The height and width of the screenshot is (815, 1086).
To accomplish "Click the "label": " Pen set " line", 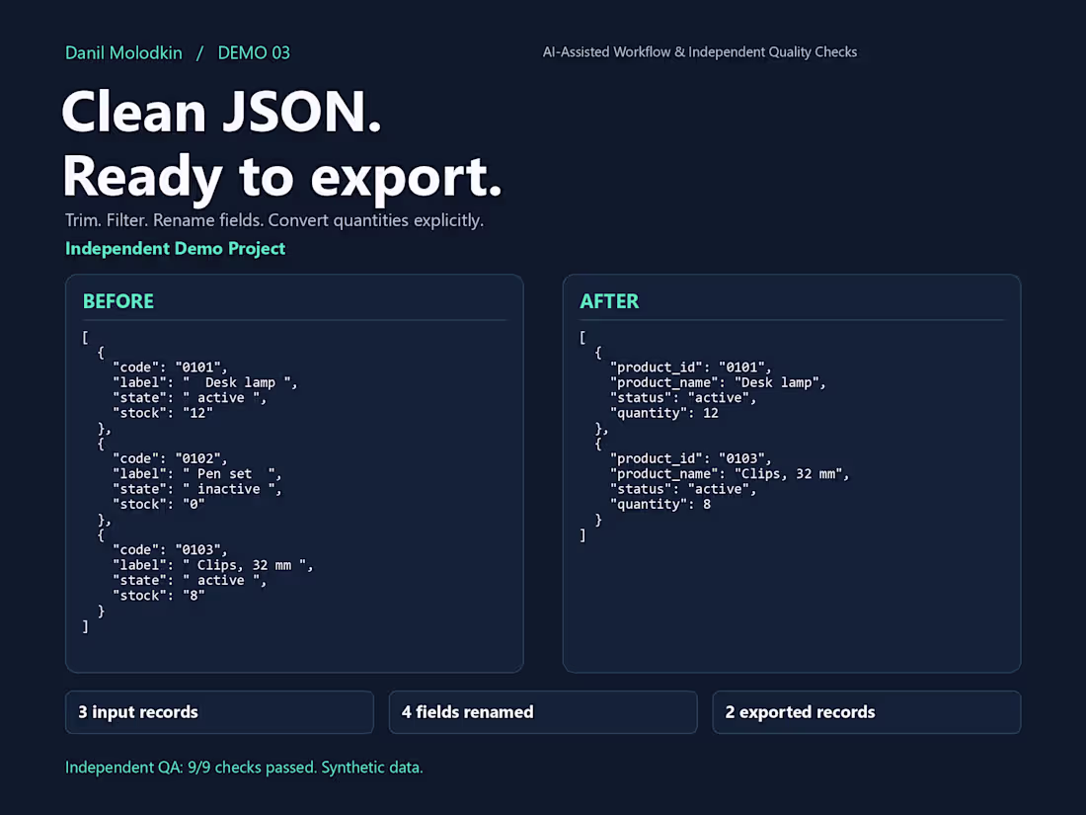I will 196,474.
